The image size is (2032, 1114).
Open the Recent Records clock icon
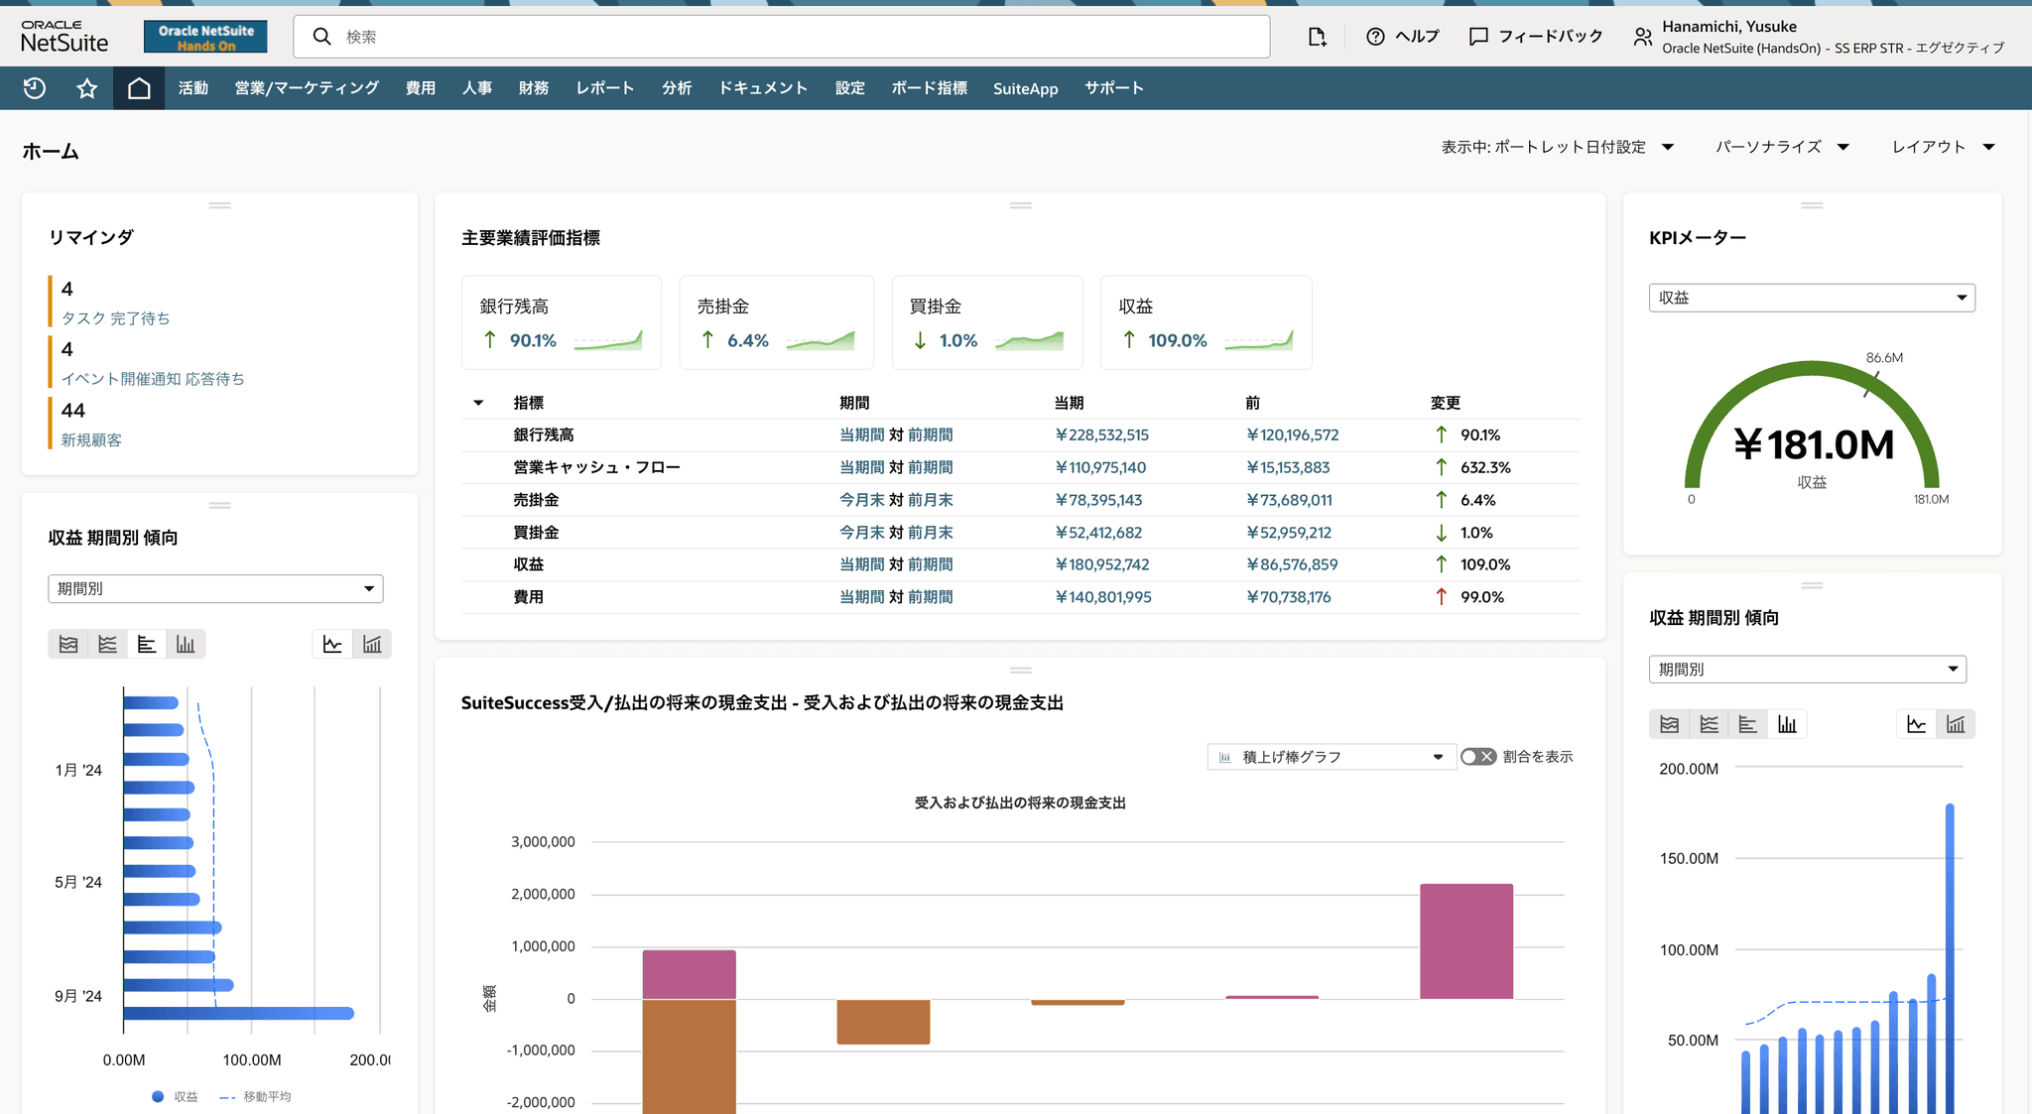coord(35,88)
